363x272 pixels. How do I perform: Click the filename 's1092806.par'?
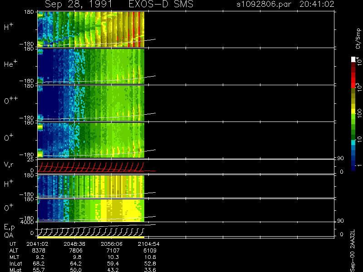point(264,4)
